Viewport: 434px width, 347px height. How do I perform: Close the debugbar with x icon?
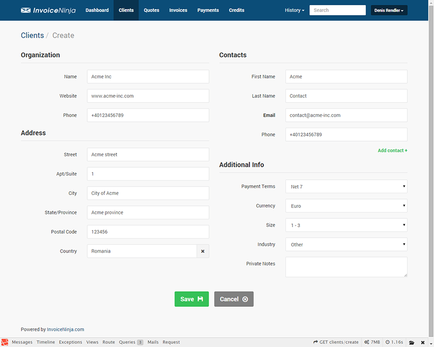[423, 342]
